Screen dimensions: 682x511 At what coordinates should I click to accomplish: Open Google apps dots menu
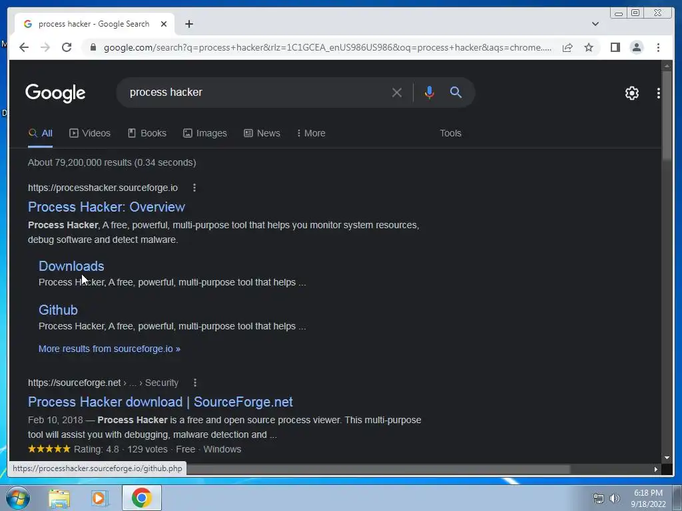(x=659, y=93)
